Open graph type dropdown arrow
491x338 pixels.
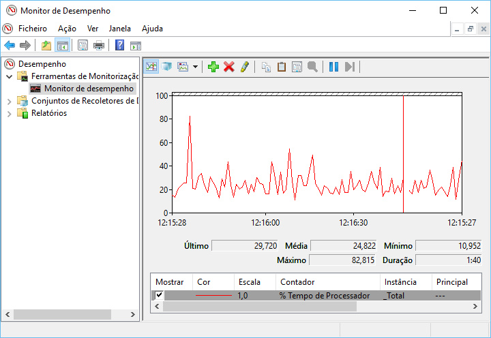point(196,66)
